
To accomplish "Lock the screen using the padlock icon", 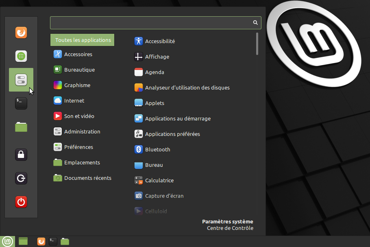I will (x=21, y=155).
